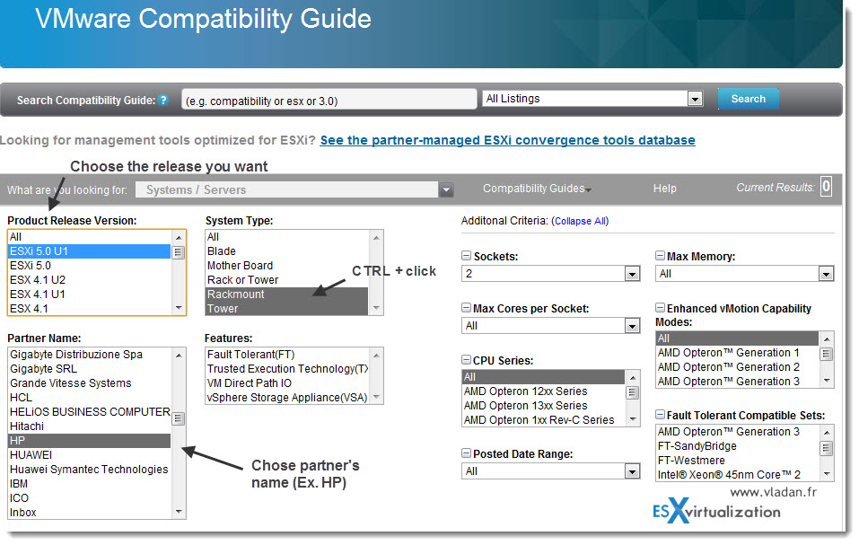The image size is (859, 545).
Task: Select AMD Opteron Generation 1 vMotion mode
Action: click(x=738, y=352)
